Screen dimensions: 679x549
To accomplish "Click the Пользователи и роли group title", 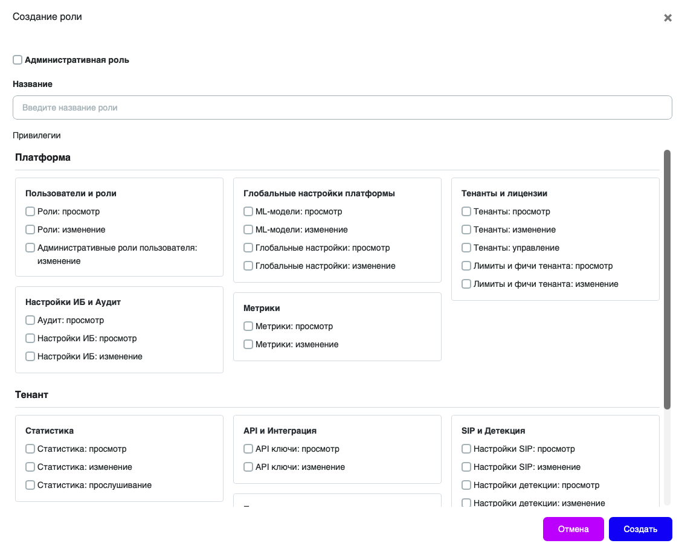I will pyautogui.click(x=71, y=193).
